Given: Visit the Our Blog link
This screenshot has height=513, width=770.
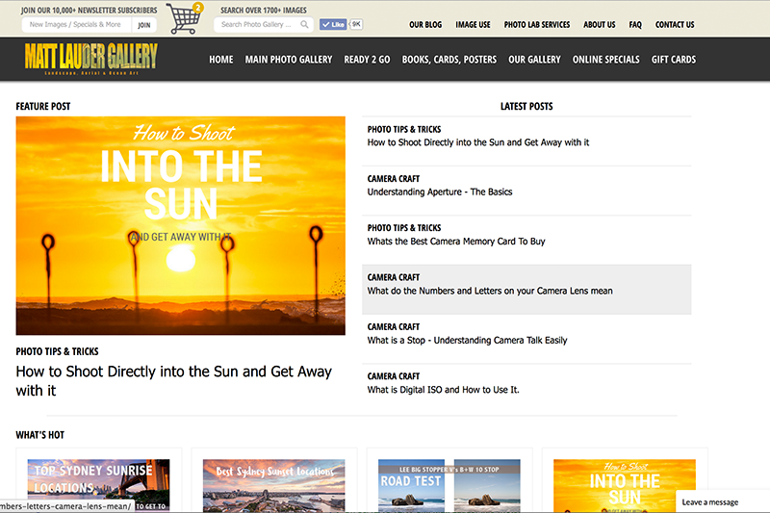Looking at the screenshot, I should tap(425, 25).
